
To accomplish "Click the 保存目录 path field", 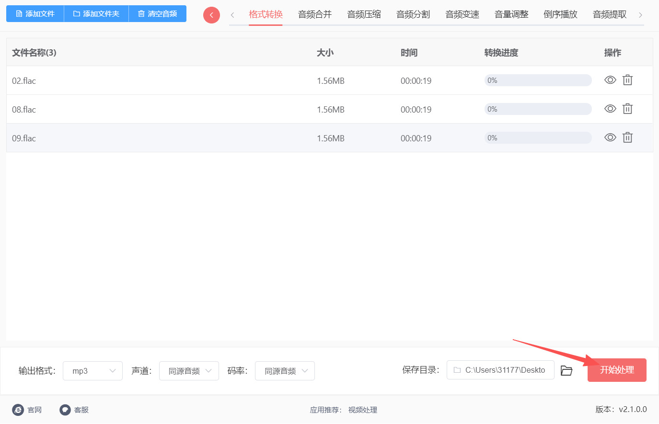I will [500, 370].
